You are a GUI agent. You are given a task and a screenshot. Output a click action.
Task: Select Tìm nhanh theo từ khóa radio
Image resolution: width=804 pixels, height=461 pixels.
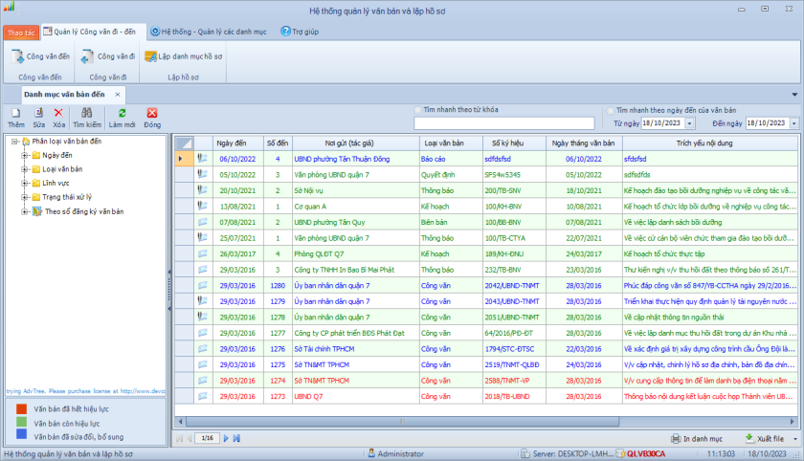418,110
